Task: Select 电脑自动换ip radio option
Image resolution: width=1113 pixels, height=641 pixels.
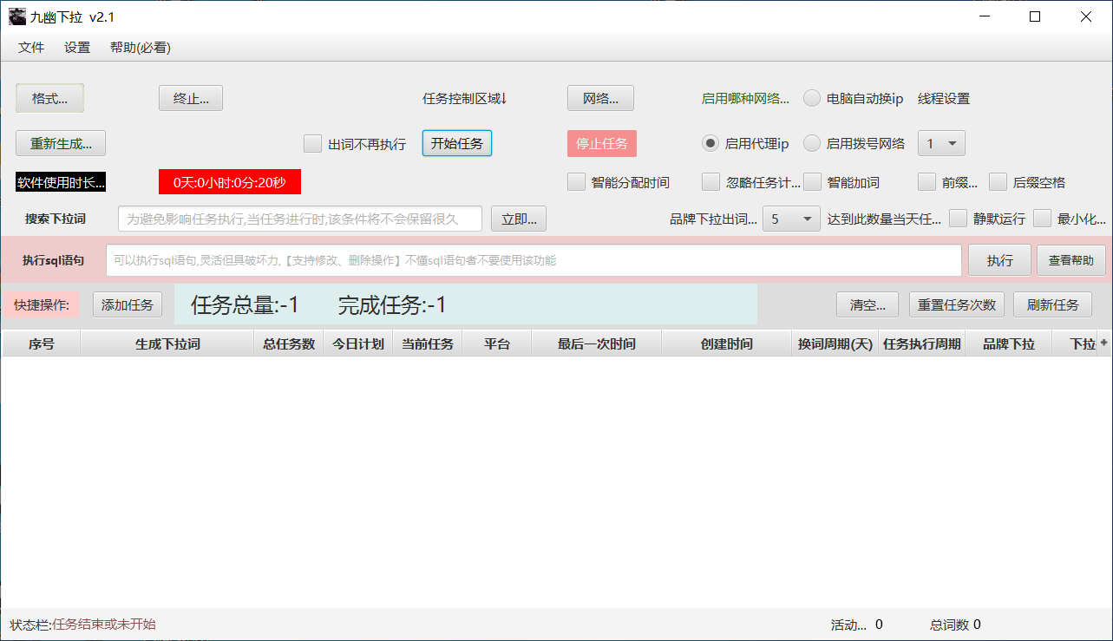Action: (812, 98)
